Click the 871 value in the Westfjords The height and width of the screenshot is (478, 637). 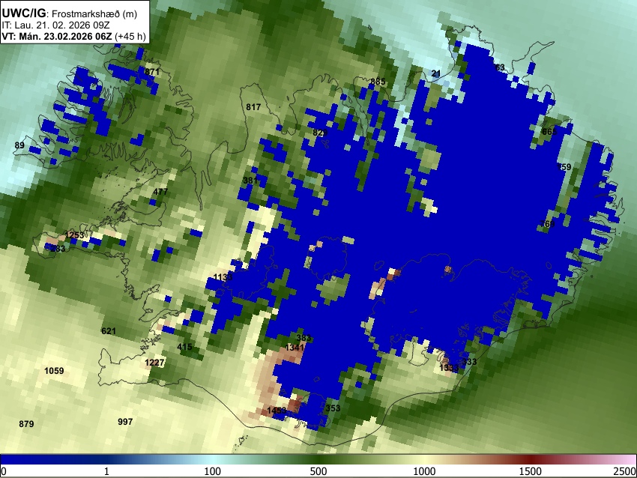click(152, 72)
